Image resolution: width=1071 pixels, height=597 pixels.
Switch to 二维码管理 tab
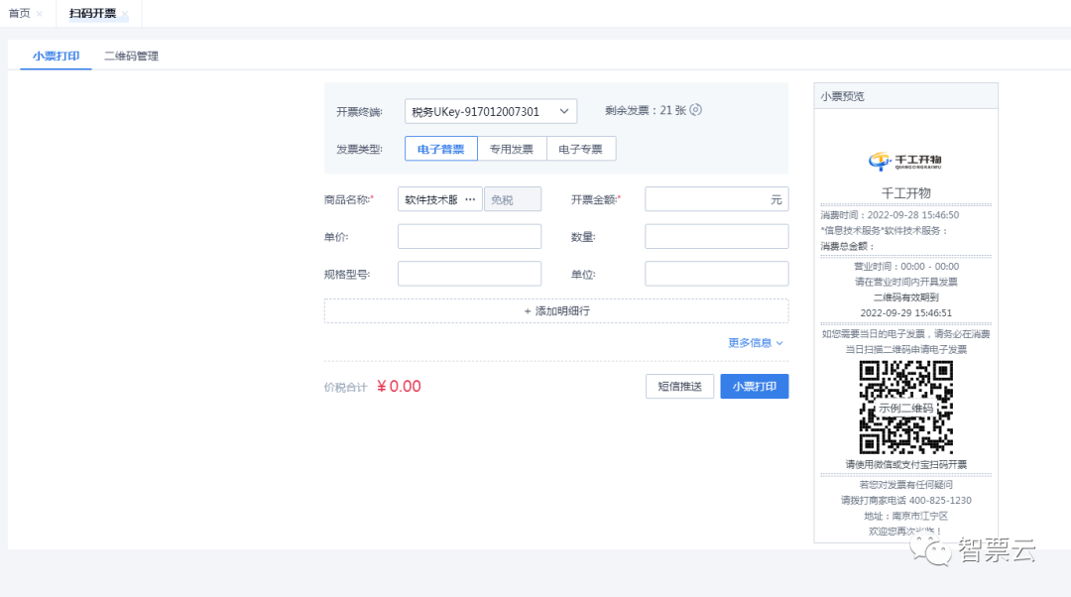pos(131,57)
